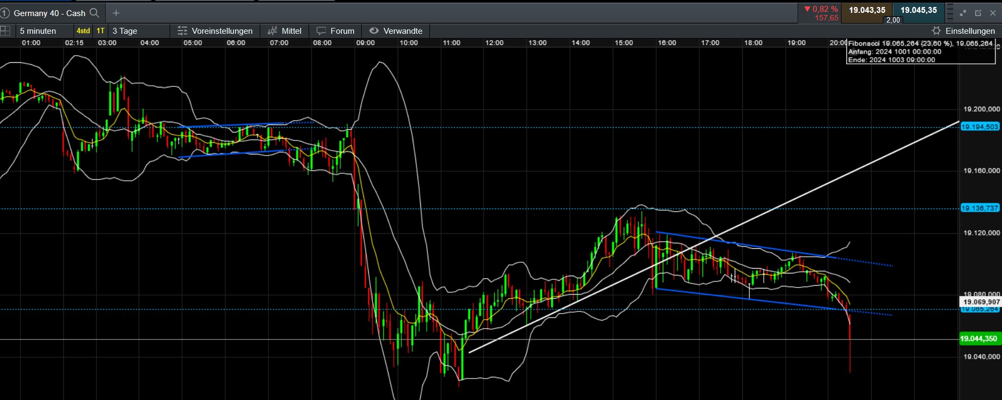Click the Verwandte eye icon
1002x400 pixels.
coord(374,31)
